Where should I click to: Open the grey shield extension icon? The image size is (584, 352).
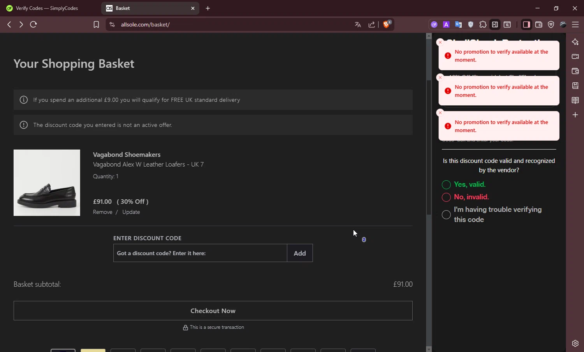(x=471, y=24)
